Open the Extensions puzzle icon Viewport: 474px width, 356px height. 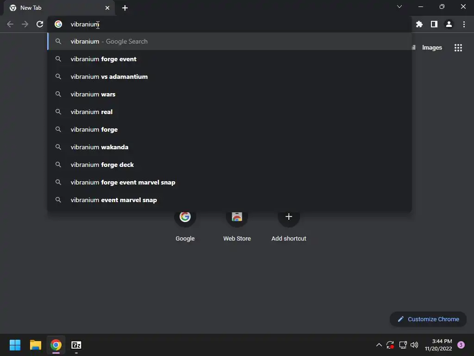click(x=419, y=24)
